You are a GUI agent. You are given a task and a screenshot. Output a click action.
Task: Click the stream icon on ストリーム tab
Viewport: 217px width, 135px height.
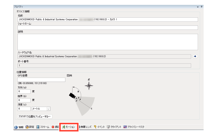coord(38,127)
